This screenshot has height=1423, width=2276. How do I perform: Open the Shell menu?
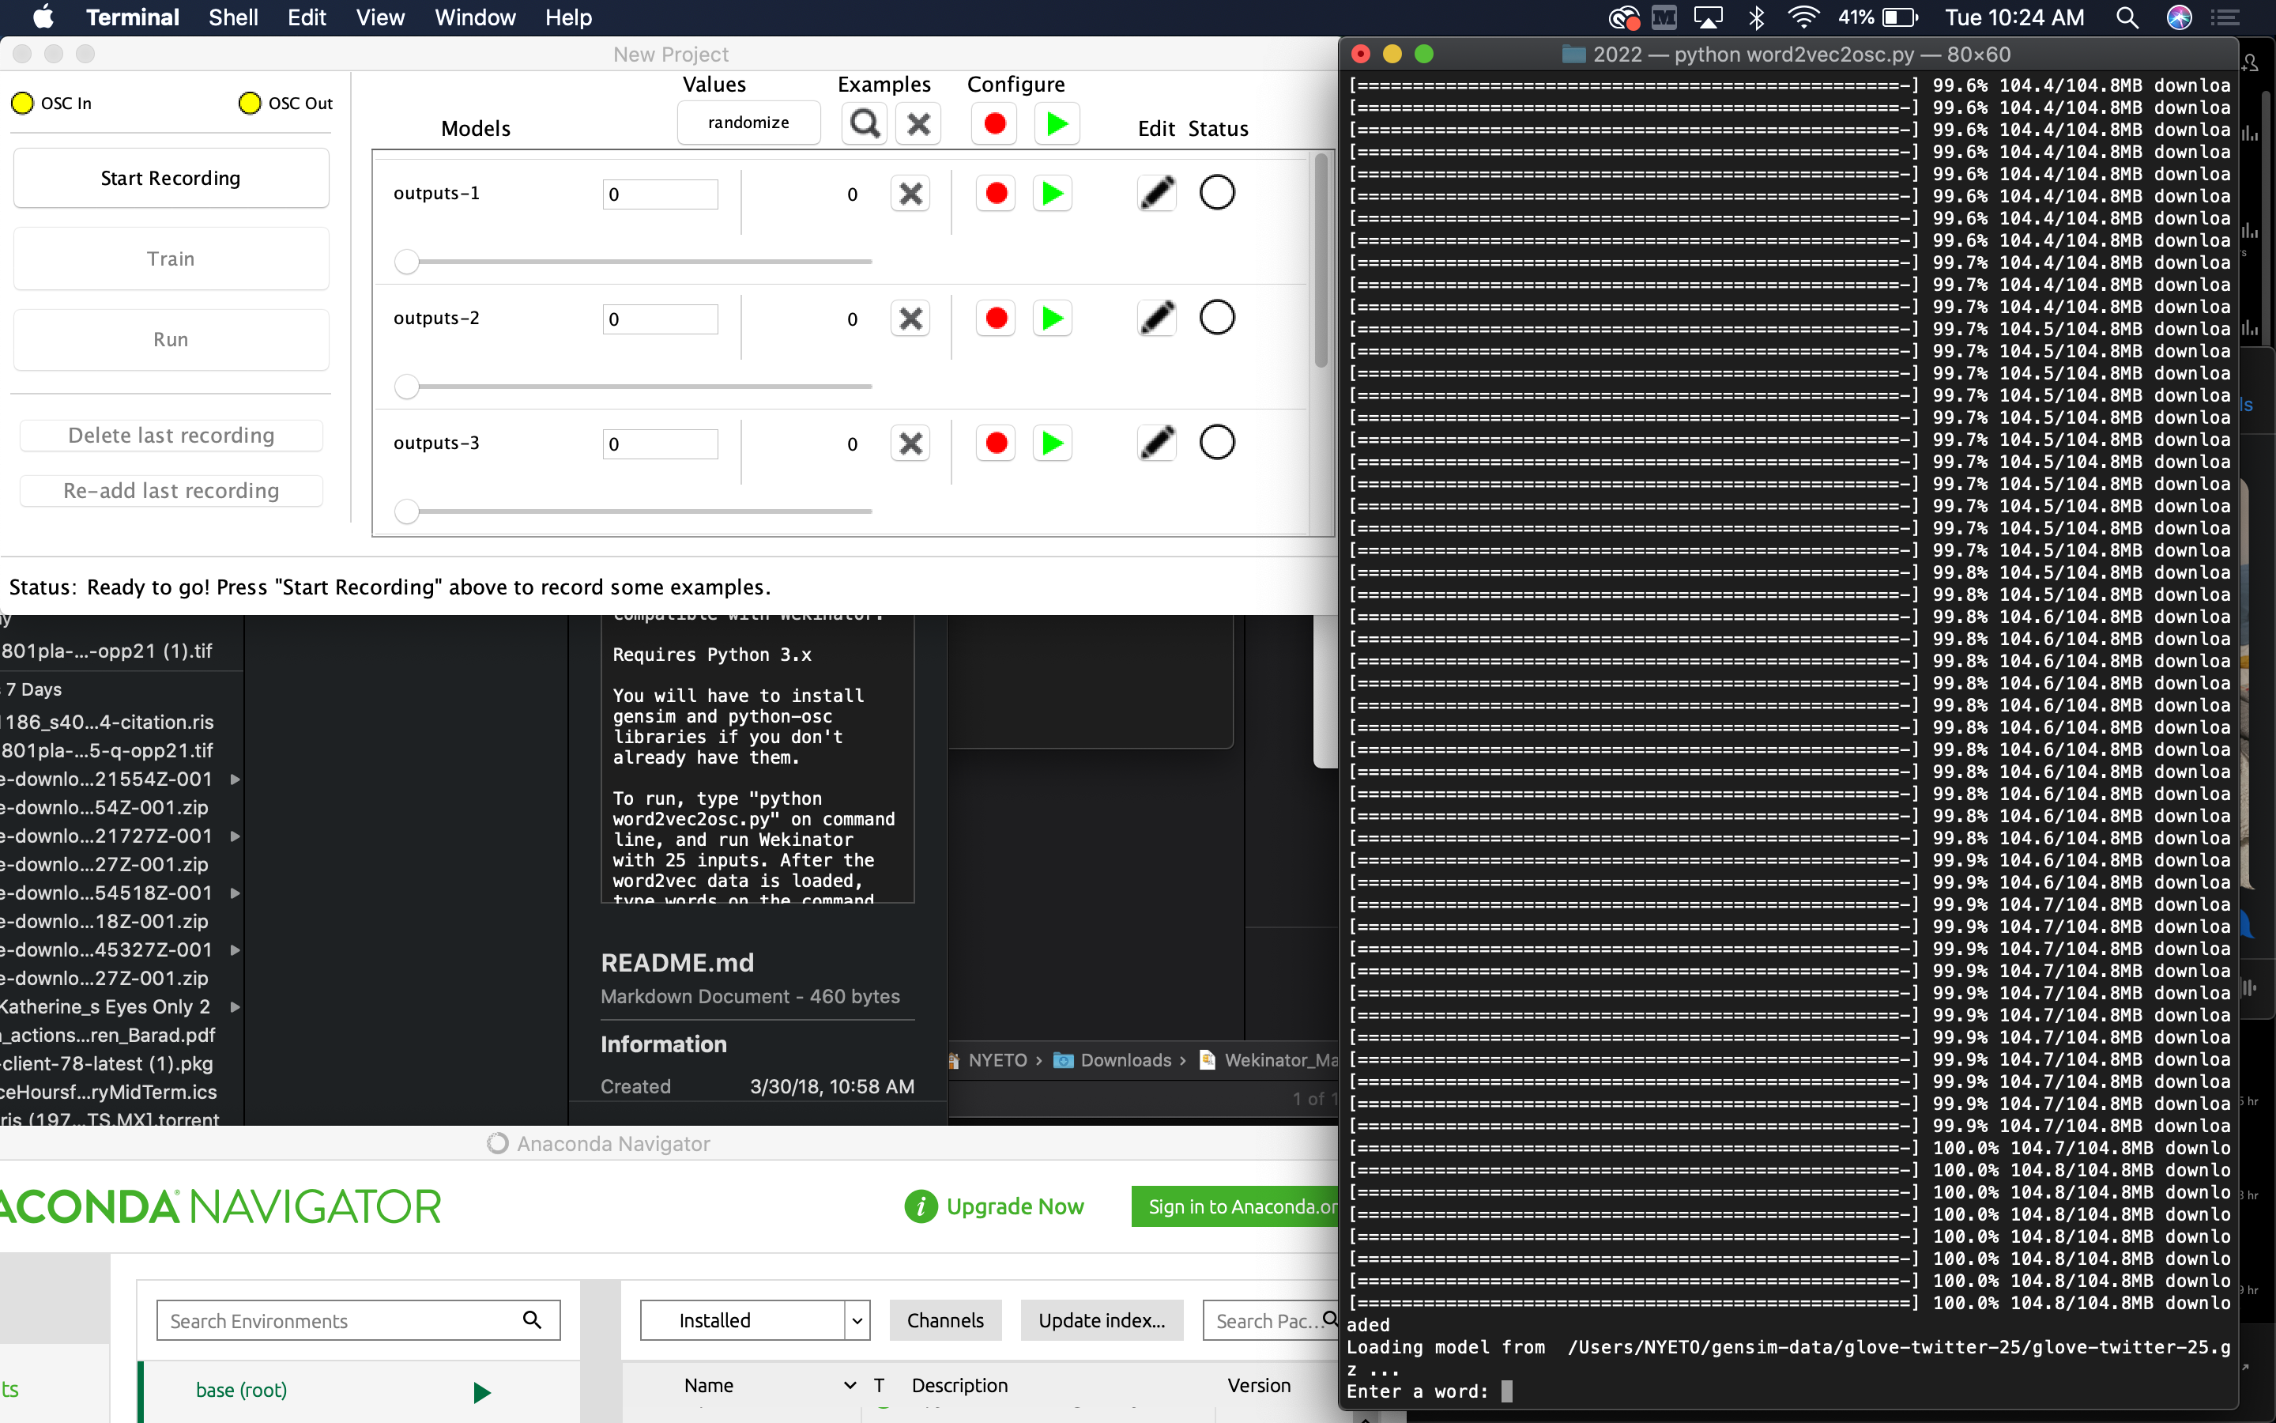coord(233,17)
